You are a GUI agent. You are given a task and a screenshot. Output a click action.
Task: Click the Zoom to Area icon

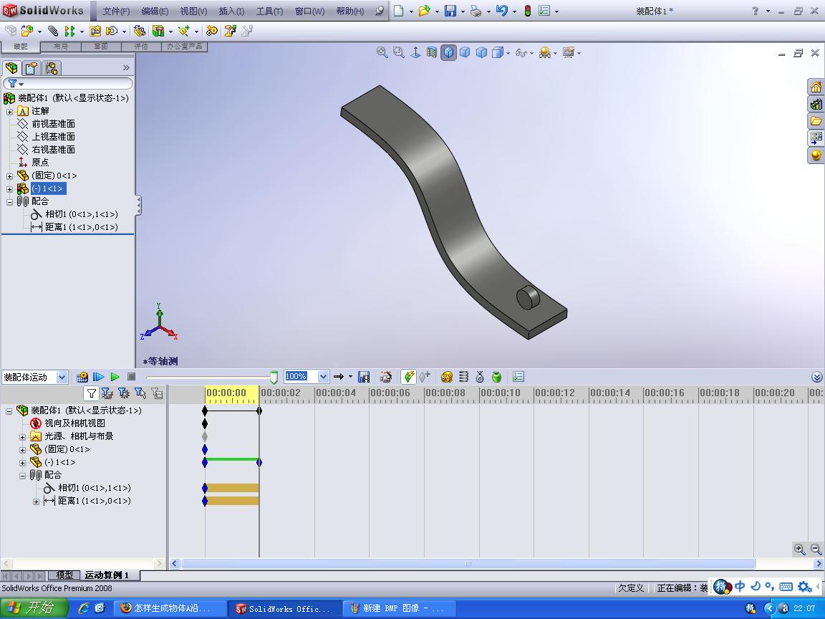[x=399, y=52]
